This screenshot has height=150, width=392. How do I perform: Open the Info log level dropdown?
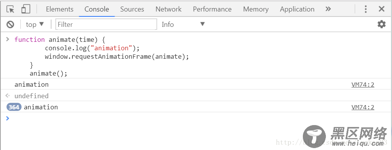pos(183,25)
